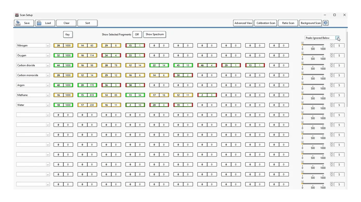This screenshot has width=361, height=202.
Task: Click the Argon row threshold slider
Action: [313, 85]
